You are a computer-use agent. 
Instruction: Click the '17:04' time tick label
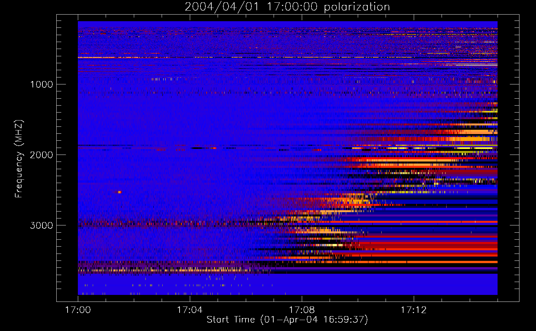tap(189, 310)
